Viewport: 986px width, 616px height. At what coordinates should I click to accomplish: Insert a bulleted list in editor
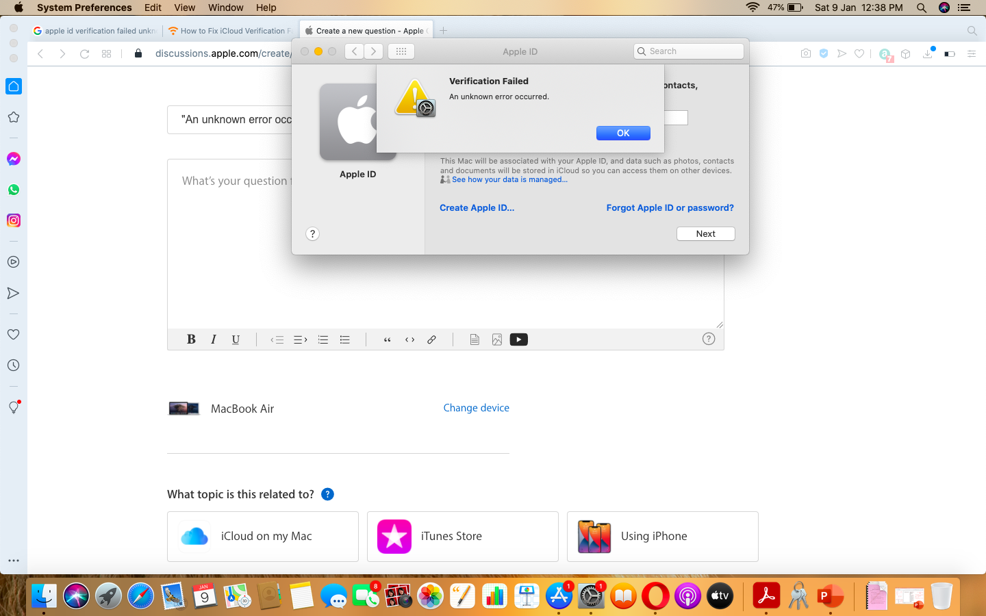(x=345, y=339)
